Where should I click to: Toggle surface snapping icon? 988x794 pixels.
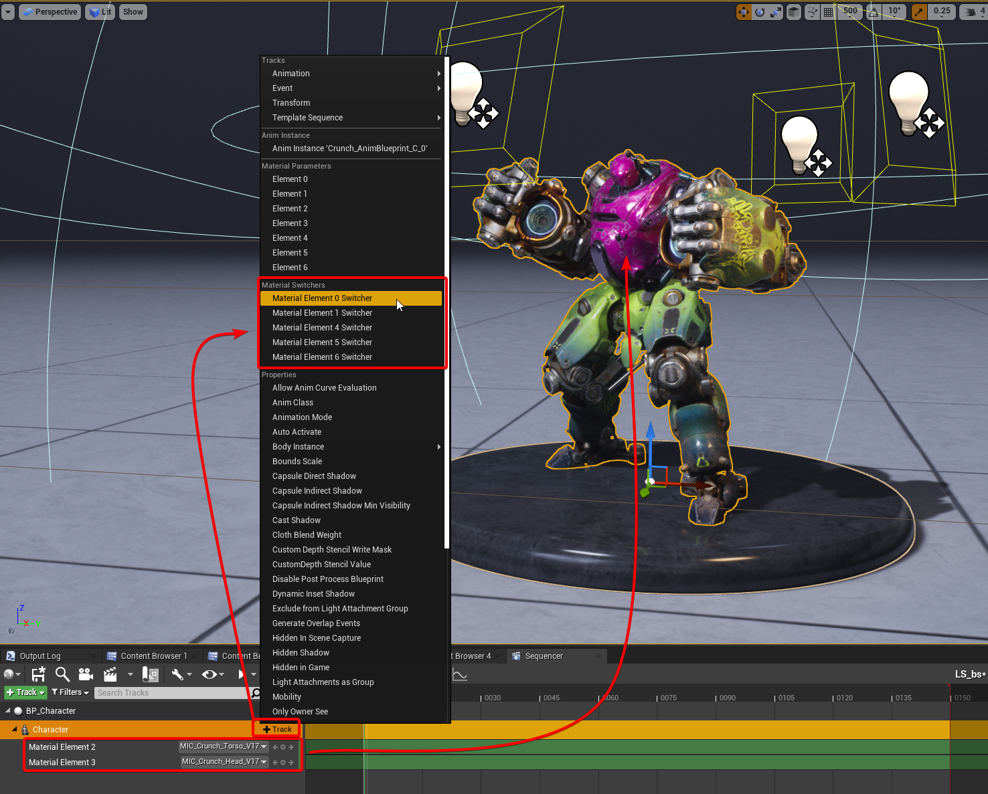pyautogui.click(x=812, y=12)
